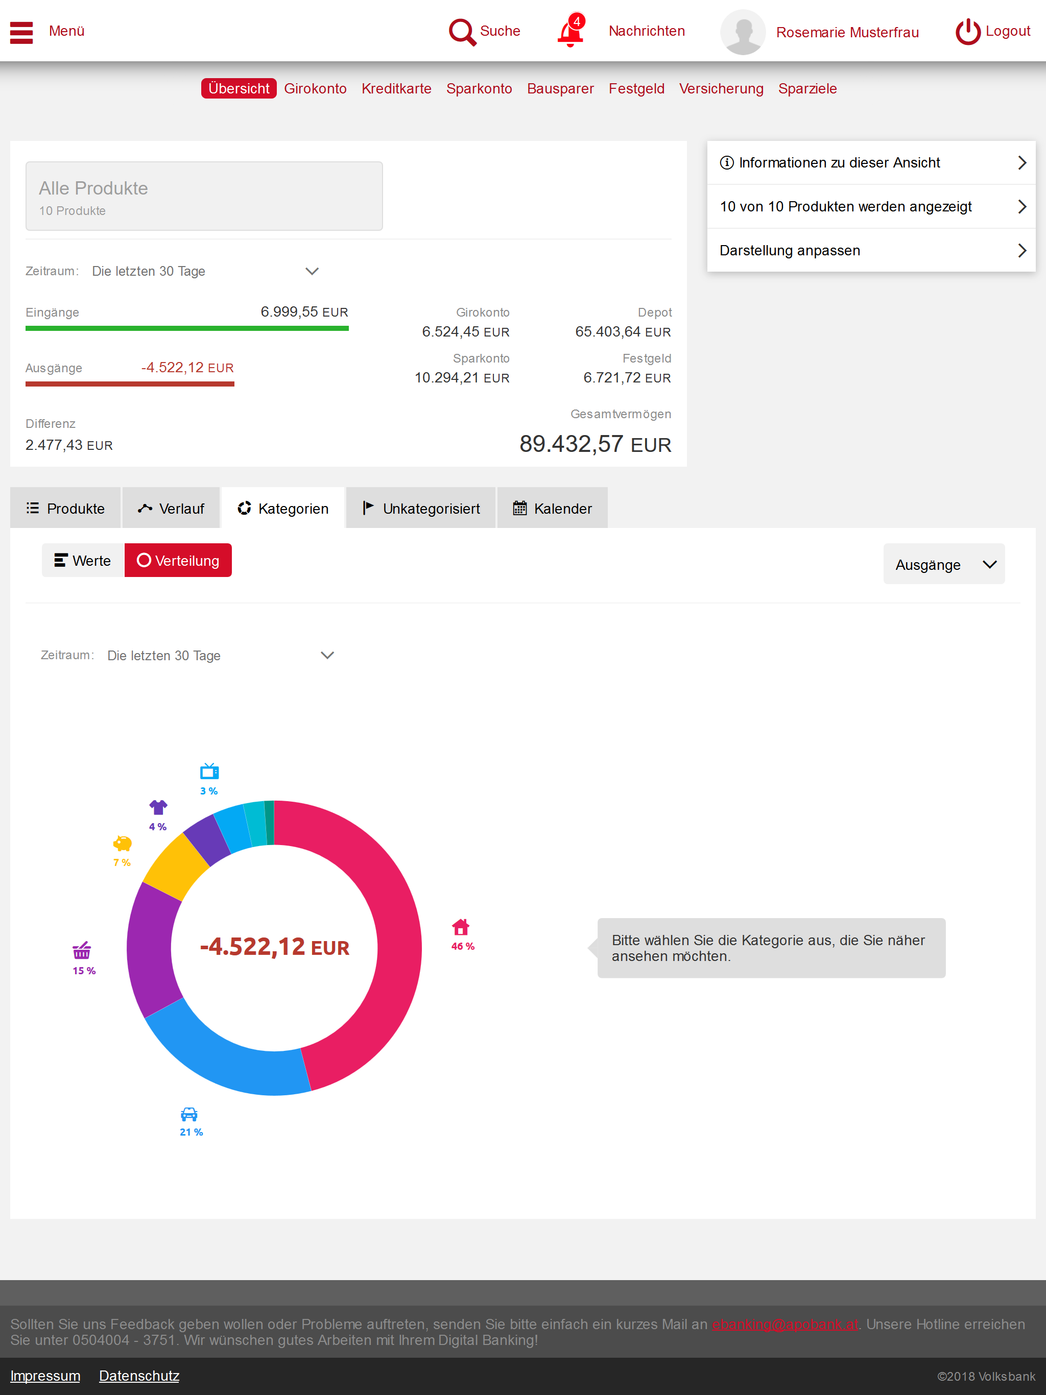Expand Informationen zu dieser Ansicht
Screen dimensions: 1046x1395
click(x=871, y=163)
